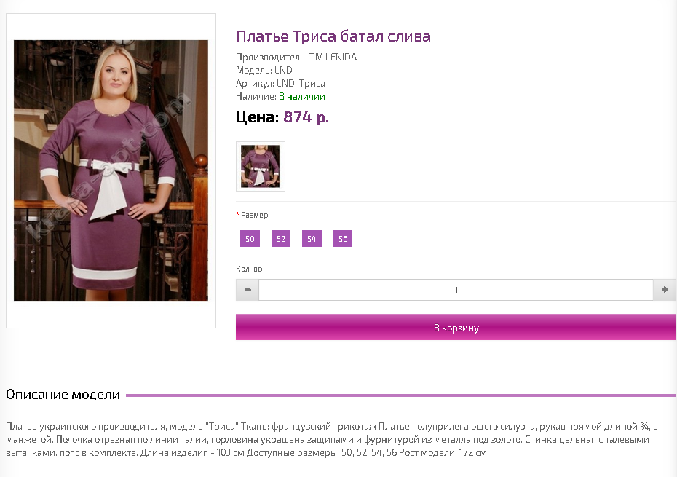The width and height of the screenshot is (677, 477).
Task: Click the Кол-во label
Action: 249,269
